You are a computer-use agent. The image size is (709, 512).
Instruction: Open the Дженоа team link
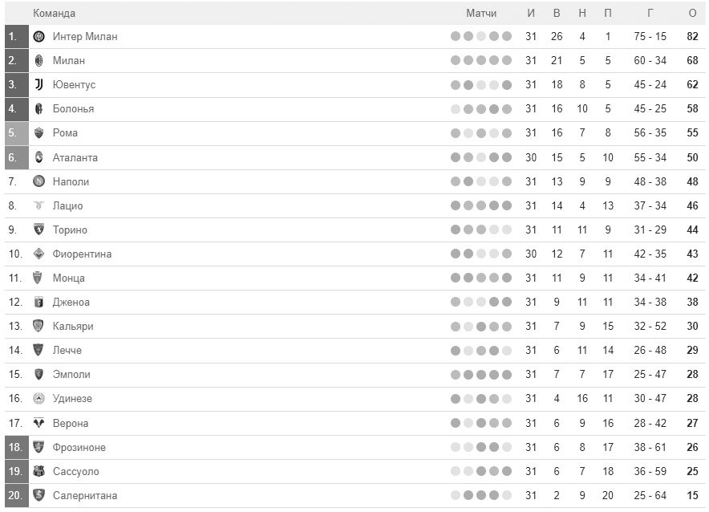pyautogui.click(x=71, y=302)
